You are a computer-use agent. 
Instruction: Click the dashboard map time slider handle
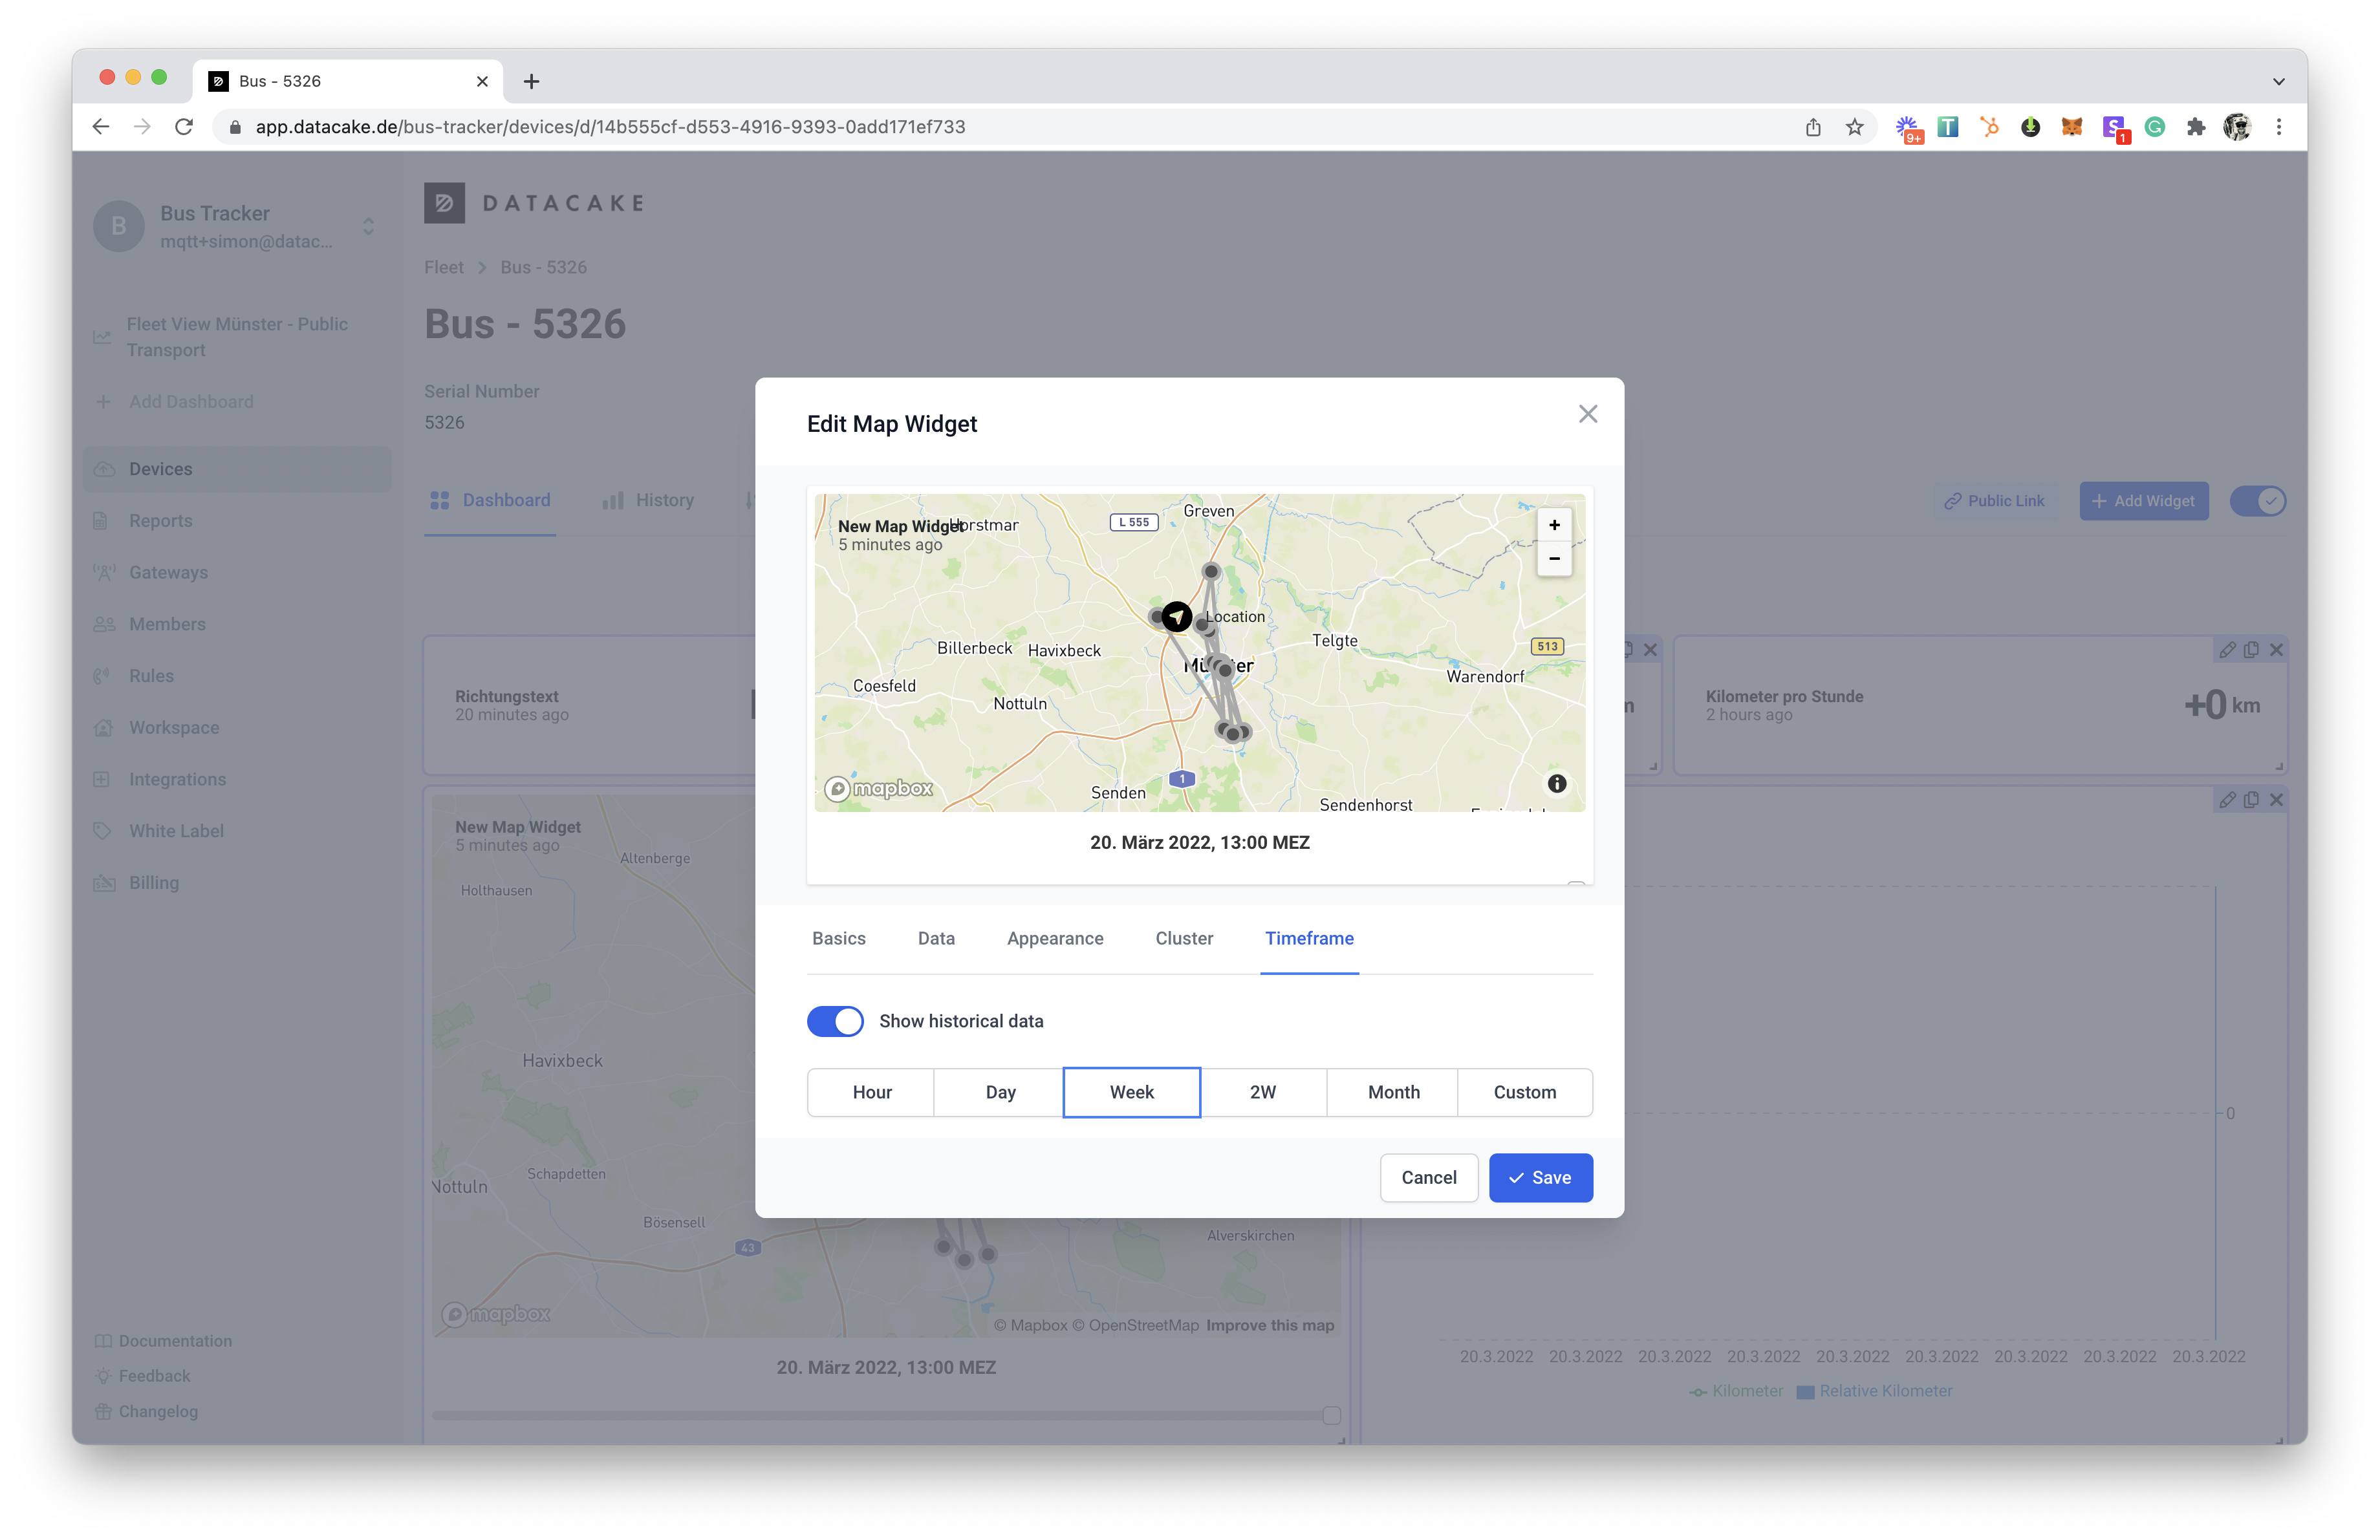tap(1331, 1416)
